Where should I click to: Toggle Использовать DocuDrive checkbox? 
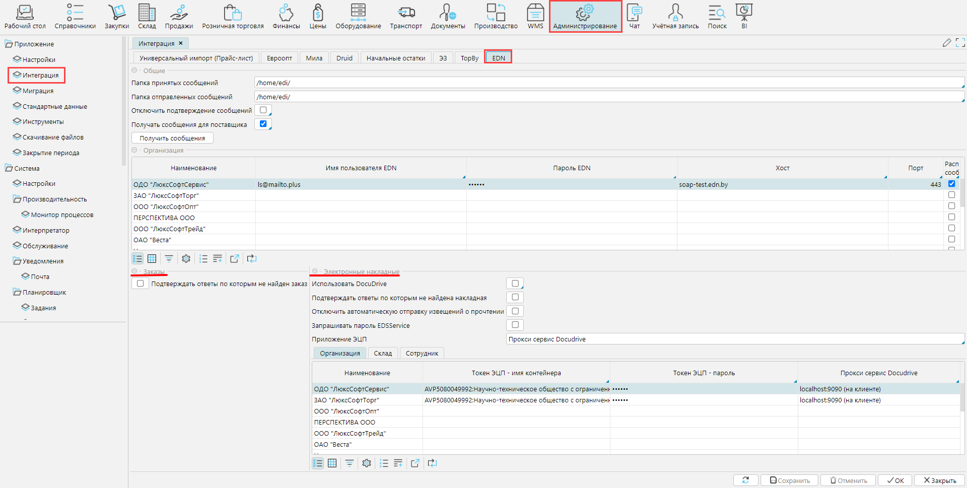point(515,284)
